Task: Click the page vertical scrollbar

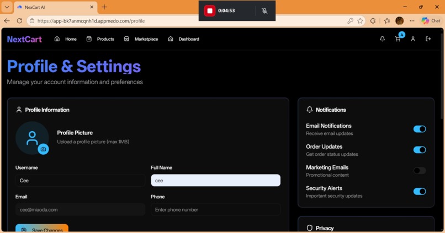Action: click(x=442, y=77)
